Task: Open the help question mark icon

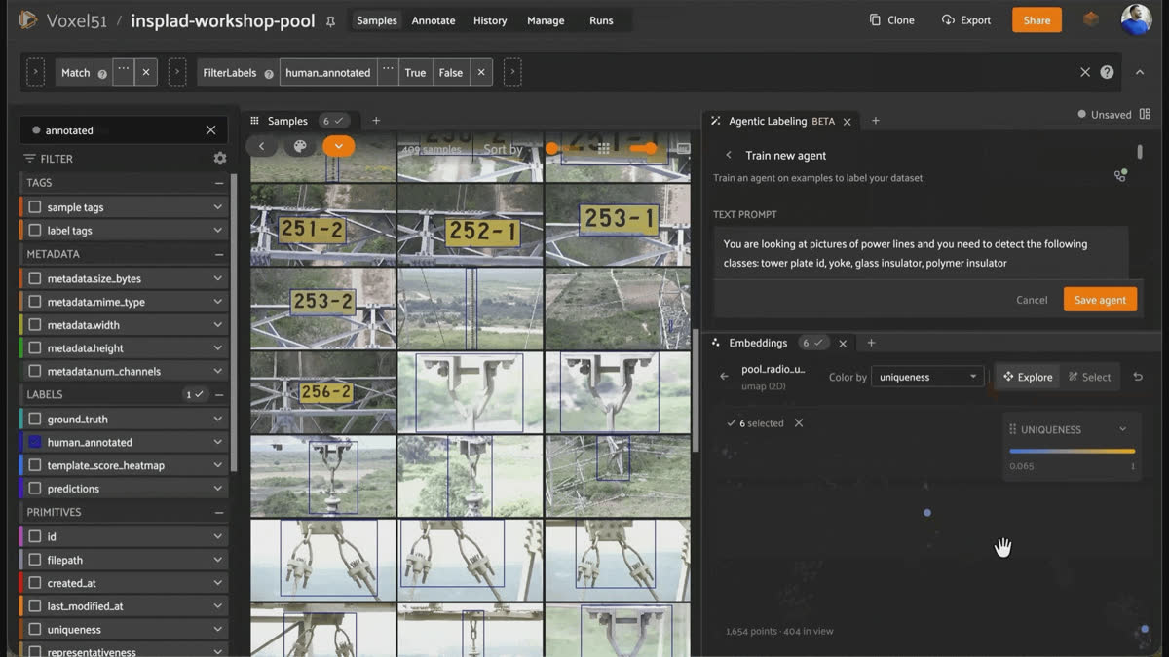Action: click(1107, 72)
